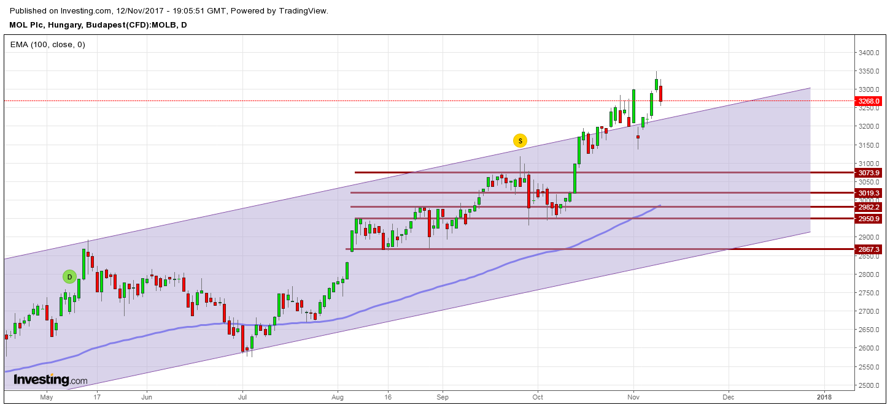
Task: Select the last red candlestick on chart
Action: (661, 94)
